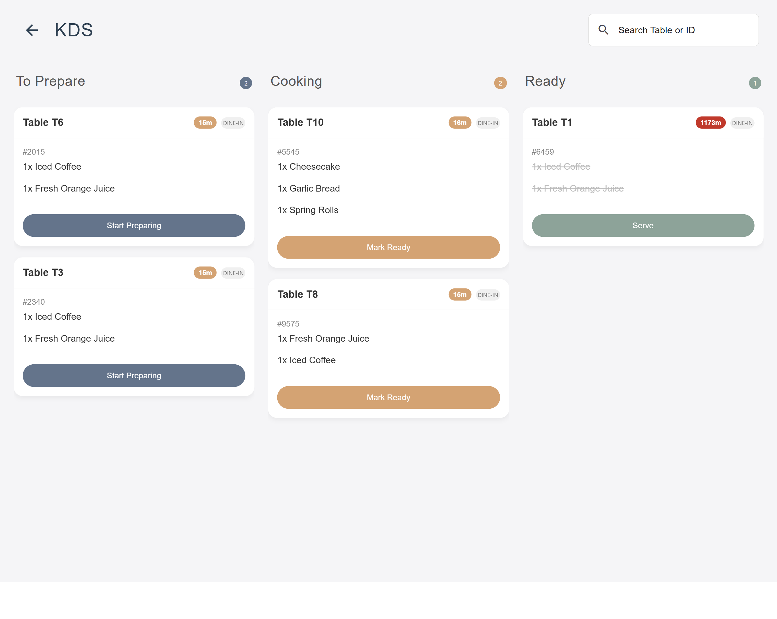The width and height of the screenshot is (777, 619).
Task: Click the Table T8 card header
Action: [x=298, y=294]
